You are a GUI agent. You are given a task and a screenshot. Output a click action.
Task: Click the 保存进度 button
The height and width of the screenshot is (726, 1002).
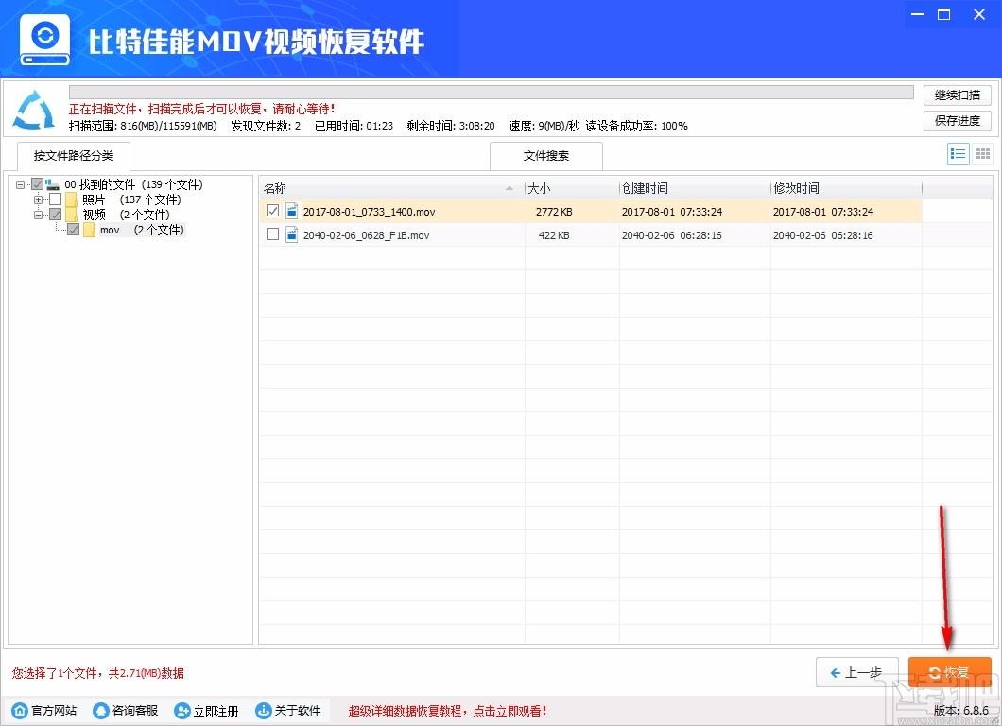point(958,121)
